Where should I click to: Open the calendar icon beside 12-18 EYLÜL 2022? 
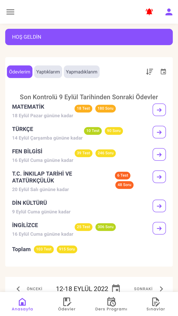tap(116, 288)
